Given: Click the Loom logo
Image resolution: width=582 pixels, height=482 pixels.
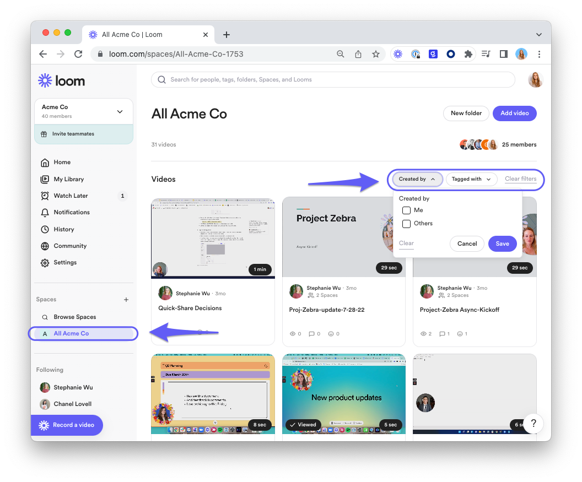Looking at the screenshot, I should coord(61,80).
